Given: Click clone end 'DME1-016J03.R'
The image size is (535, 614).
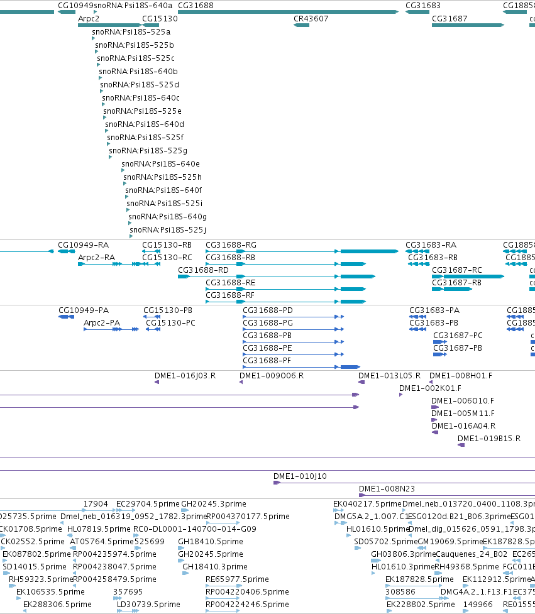Looking at the screenshot, I should (x=185, y=376).
